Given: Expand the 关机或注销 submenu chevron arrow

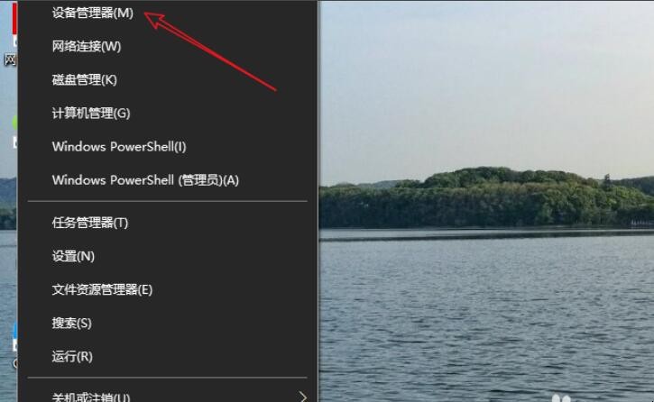Looking at the screenshot, I should 303,397.
